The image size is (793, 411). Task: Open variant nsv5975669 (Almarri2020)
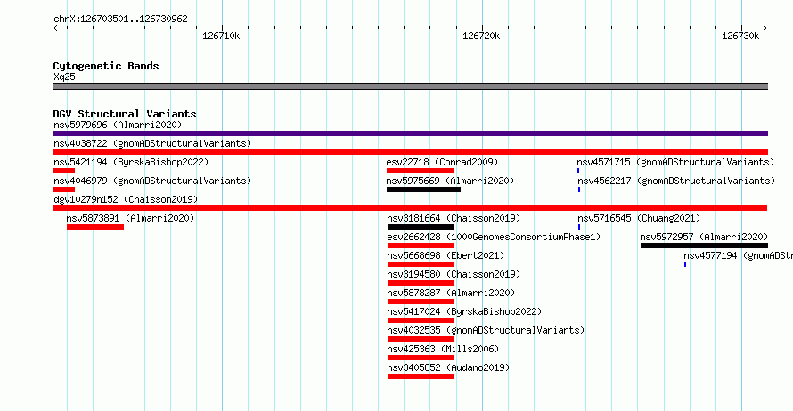[450, 181]
